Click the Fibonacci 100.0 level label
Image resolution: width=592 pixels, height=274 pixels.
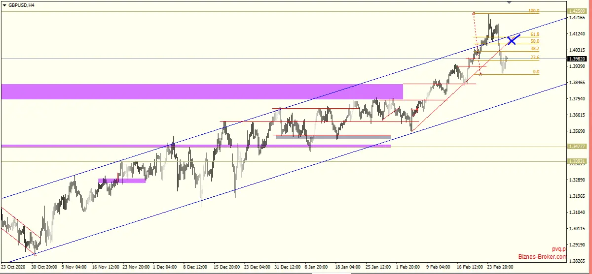(x=534, y=11)
